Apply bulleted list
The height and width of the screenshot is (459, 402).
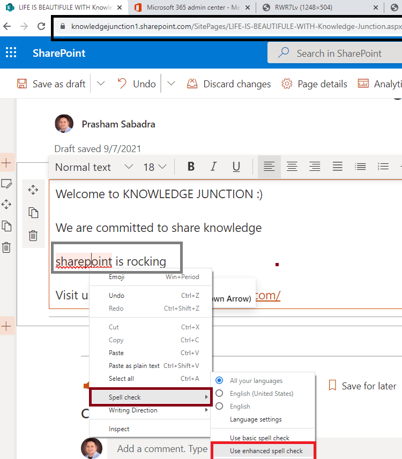coord(360,167)
